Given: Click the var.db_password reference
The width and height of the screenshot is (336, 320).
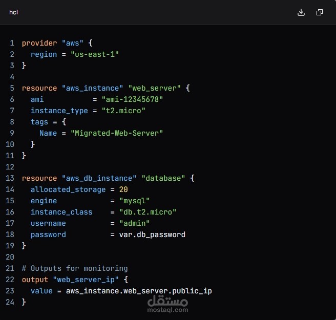Looking at the screenshot, I should click(x=152, y=235).
